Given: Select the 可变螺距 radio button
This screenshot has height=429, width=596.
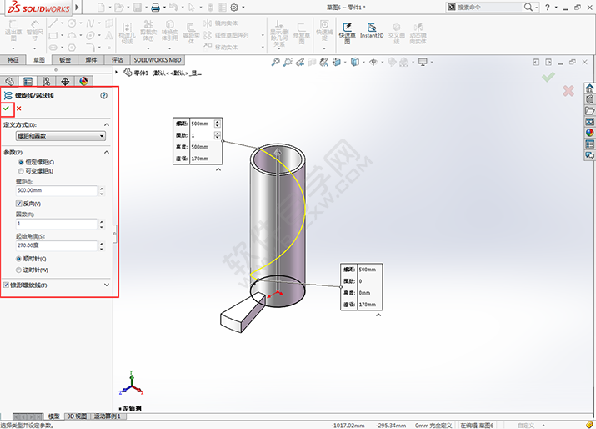Looking at the screenshot, I should click(20, 171).
